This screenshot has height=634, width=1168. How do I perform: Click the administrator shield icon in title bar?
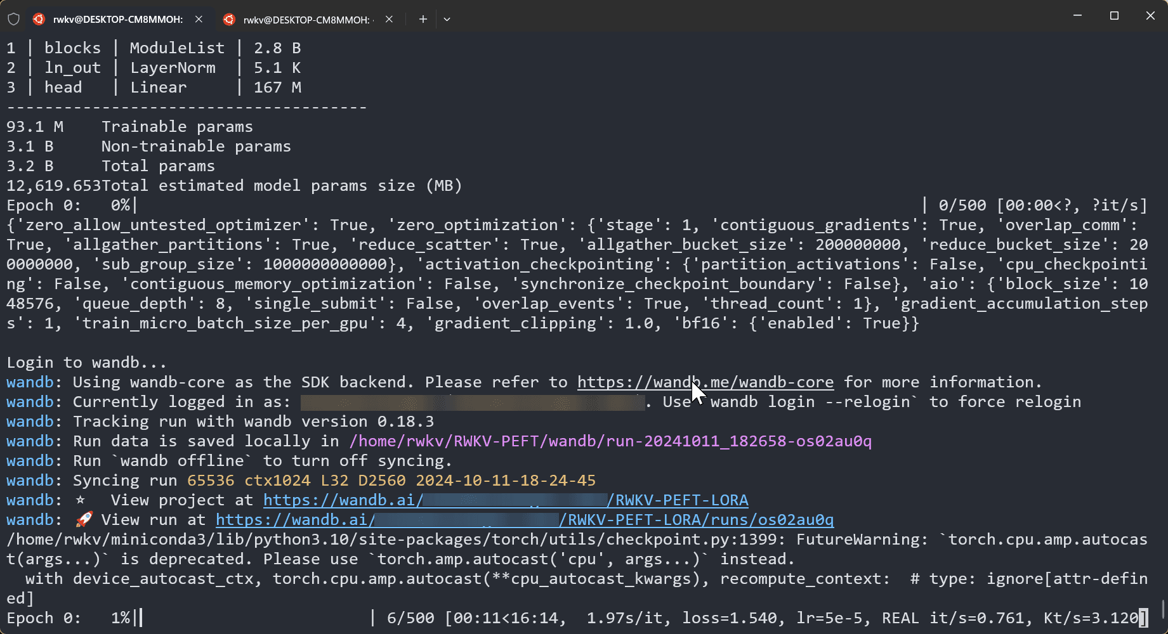click(13, 19)
